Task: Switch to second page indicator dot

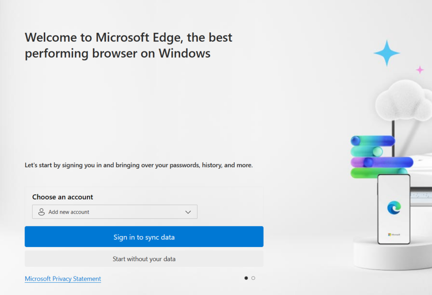Action: click(253, 278)
